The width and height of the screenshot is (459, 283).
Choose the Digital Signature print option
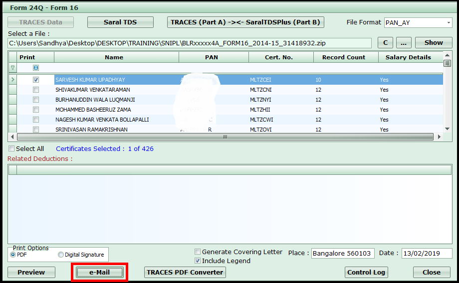(x=60, y=255)
